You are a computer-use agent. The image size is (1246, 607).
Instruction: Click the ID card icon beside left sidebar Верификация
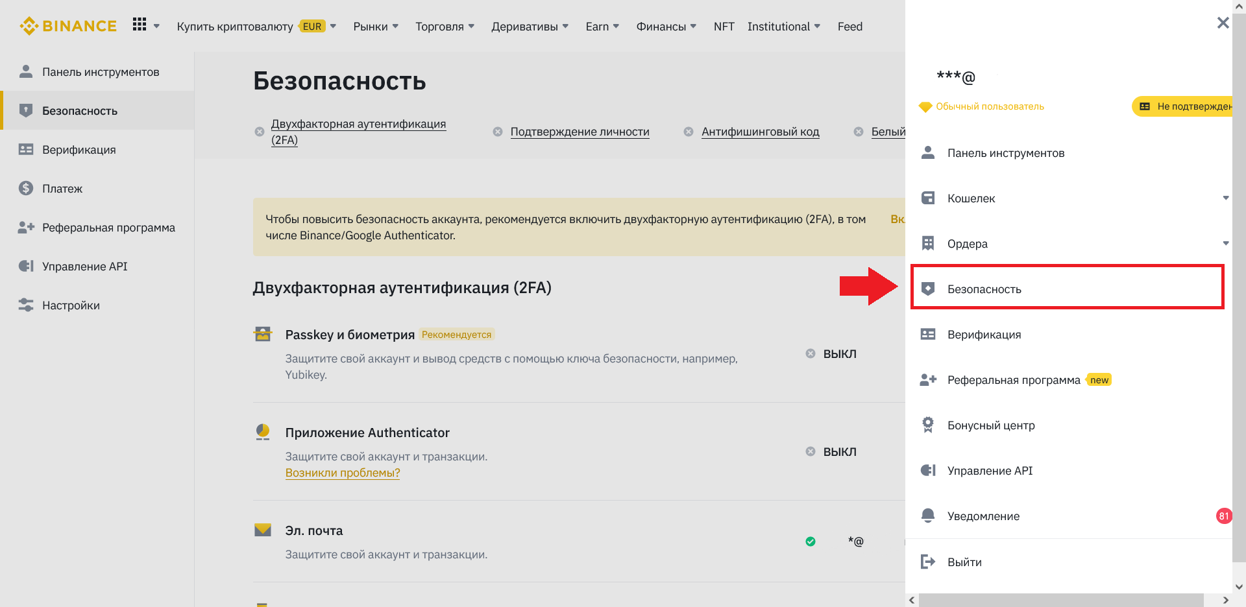(26, 149)
